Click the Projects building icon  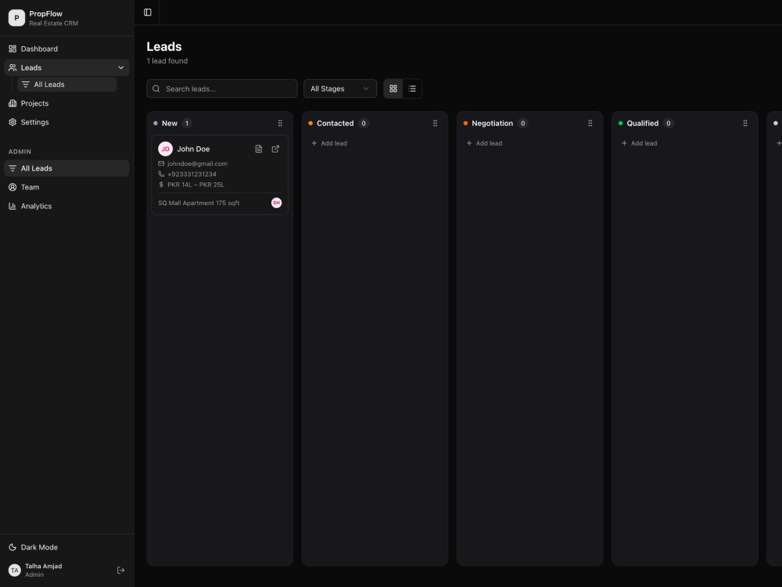13,103
